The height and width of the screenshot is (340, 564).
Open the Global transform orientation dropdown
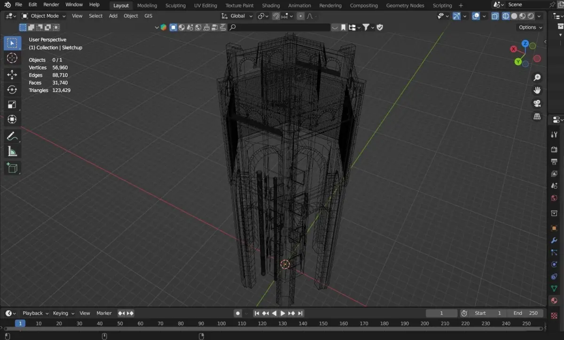click(x=237, y=16)
